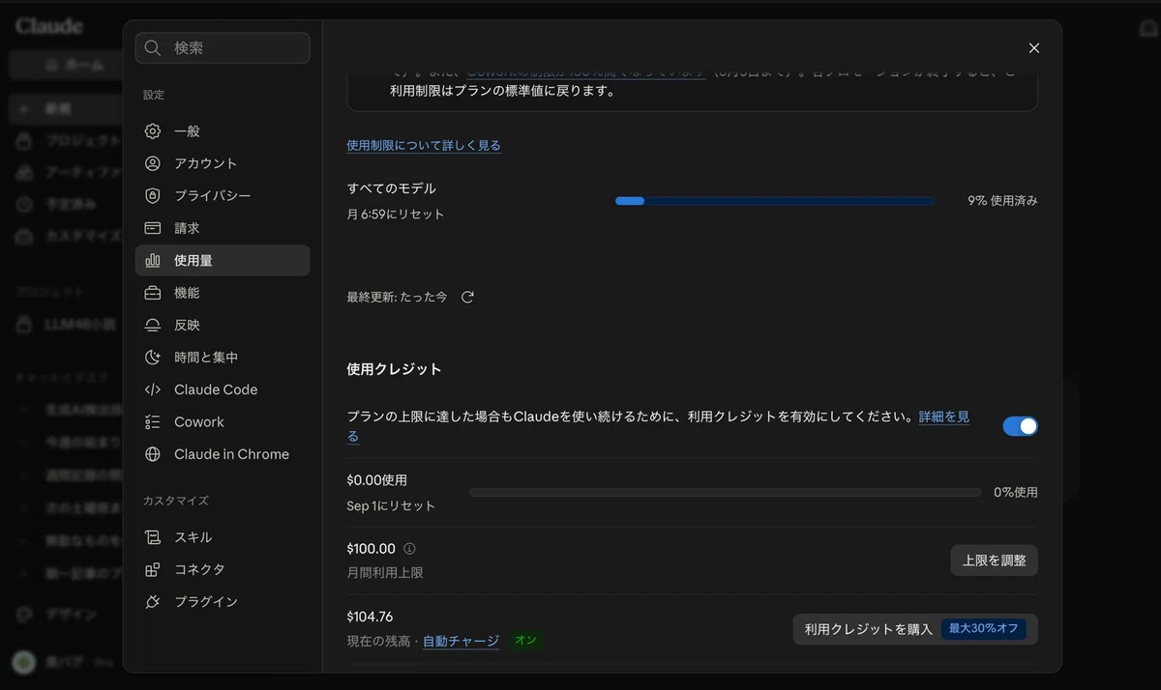
Task: Click the 最大30%オフ badge
Action: (x=984, y=629)
